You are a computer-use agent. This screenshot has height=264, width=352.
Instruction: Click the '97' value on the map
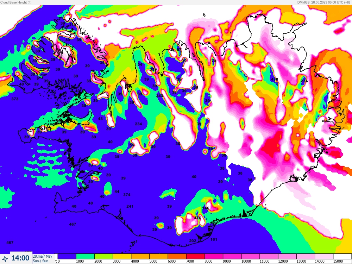point(179,49)
